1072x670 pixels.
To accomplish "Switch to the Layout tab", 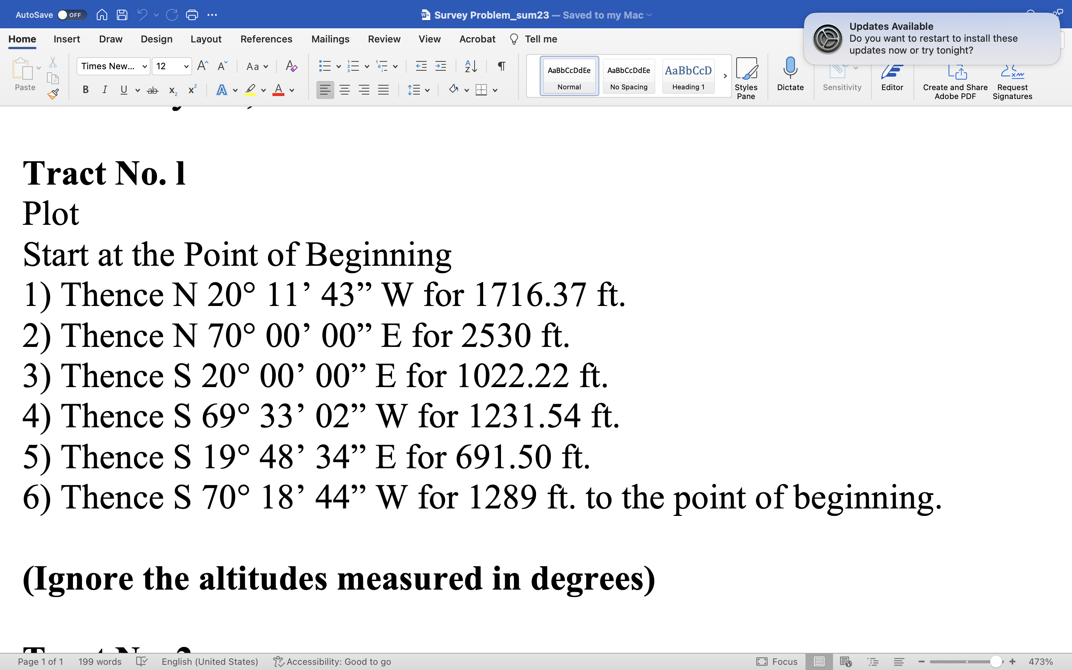I will point(205,39).
